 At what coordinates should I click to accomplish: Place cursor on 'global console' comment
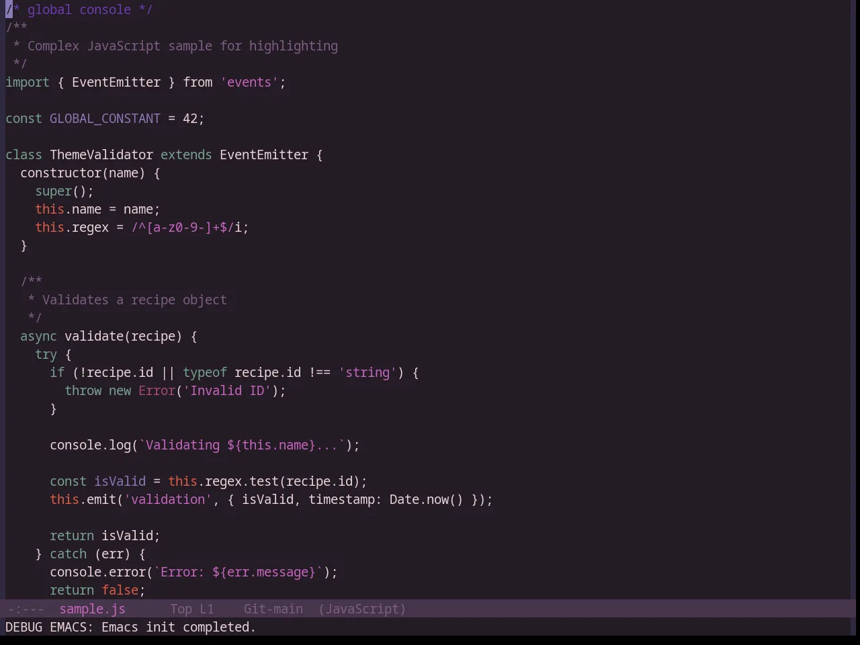tap(79, 9)
